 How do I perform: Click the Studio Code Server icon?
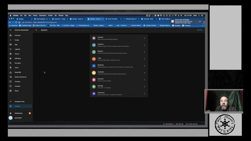coord(11,77)
